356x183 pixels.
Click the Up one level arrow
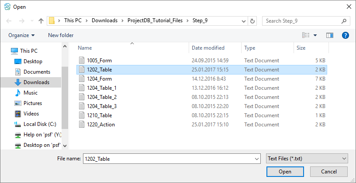(x=41, y=21)
